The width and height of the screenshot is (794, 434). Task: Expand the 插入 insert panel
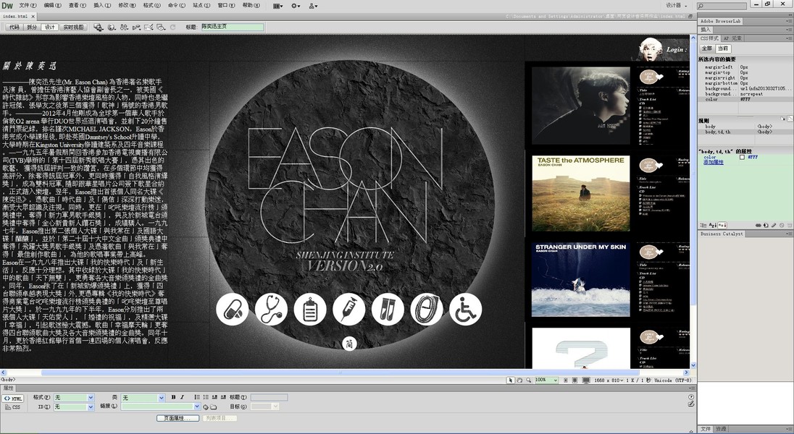(x=706, y=30)
